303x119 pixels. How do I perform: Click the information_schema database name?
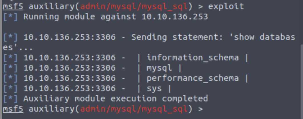[193, 58]
